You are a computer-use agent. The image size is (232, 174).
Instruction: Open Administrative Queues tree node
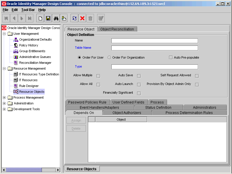(32, 57)
